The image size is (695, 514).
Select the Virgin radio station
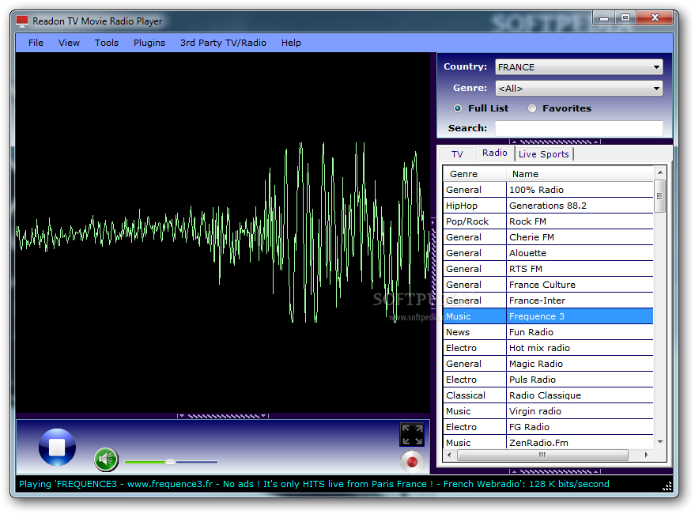[x=548, y=411]
